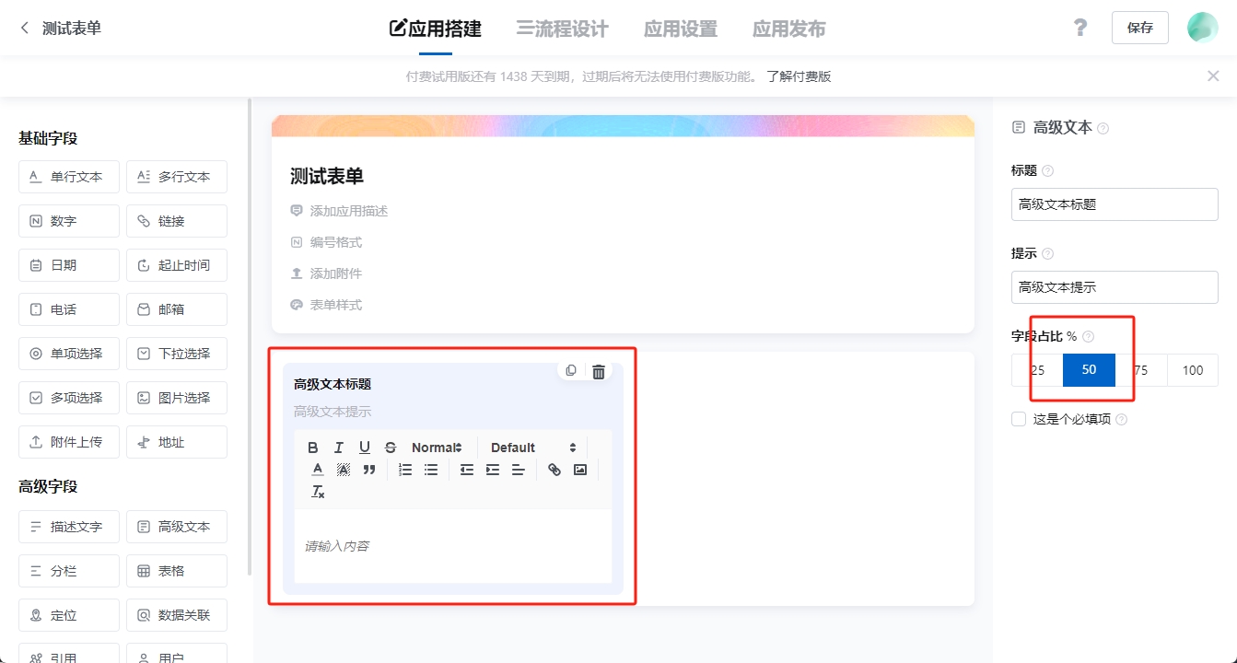Click the 保存 button
Screen dimensions: 1237x663
point(1139,28)
